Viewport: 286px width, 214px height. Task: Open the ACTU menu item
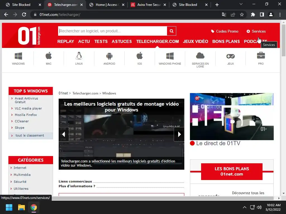click(x=84, y=42)
